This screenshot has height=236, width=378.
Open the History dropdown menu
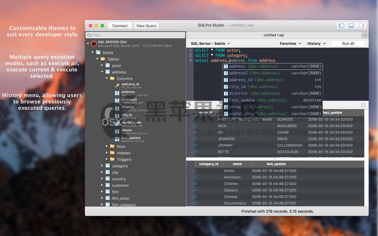(317, 43)
